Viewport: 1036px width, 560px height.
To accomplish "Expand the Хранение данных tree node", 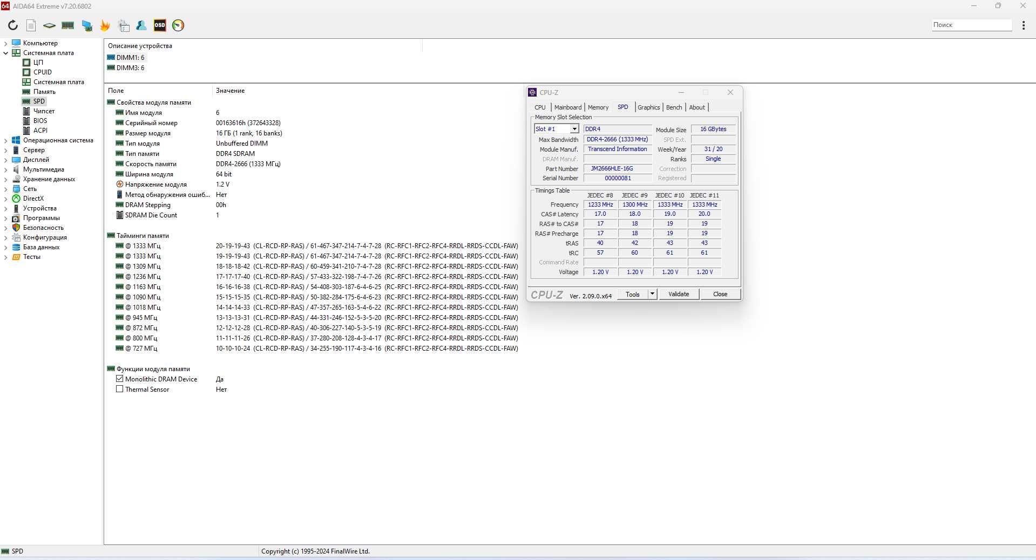I will coord(6,179).
